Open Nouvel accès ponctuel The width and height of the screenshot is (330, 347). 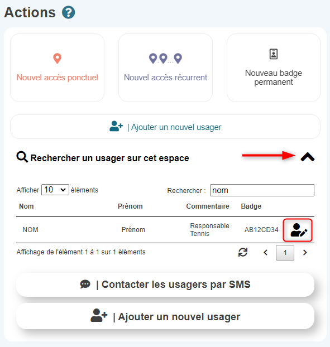point(57,68)
